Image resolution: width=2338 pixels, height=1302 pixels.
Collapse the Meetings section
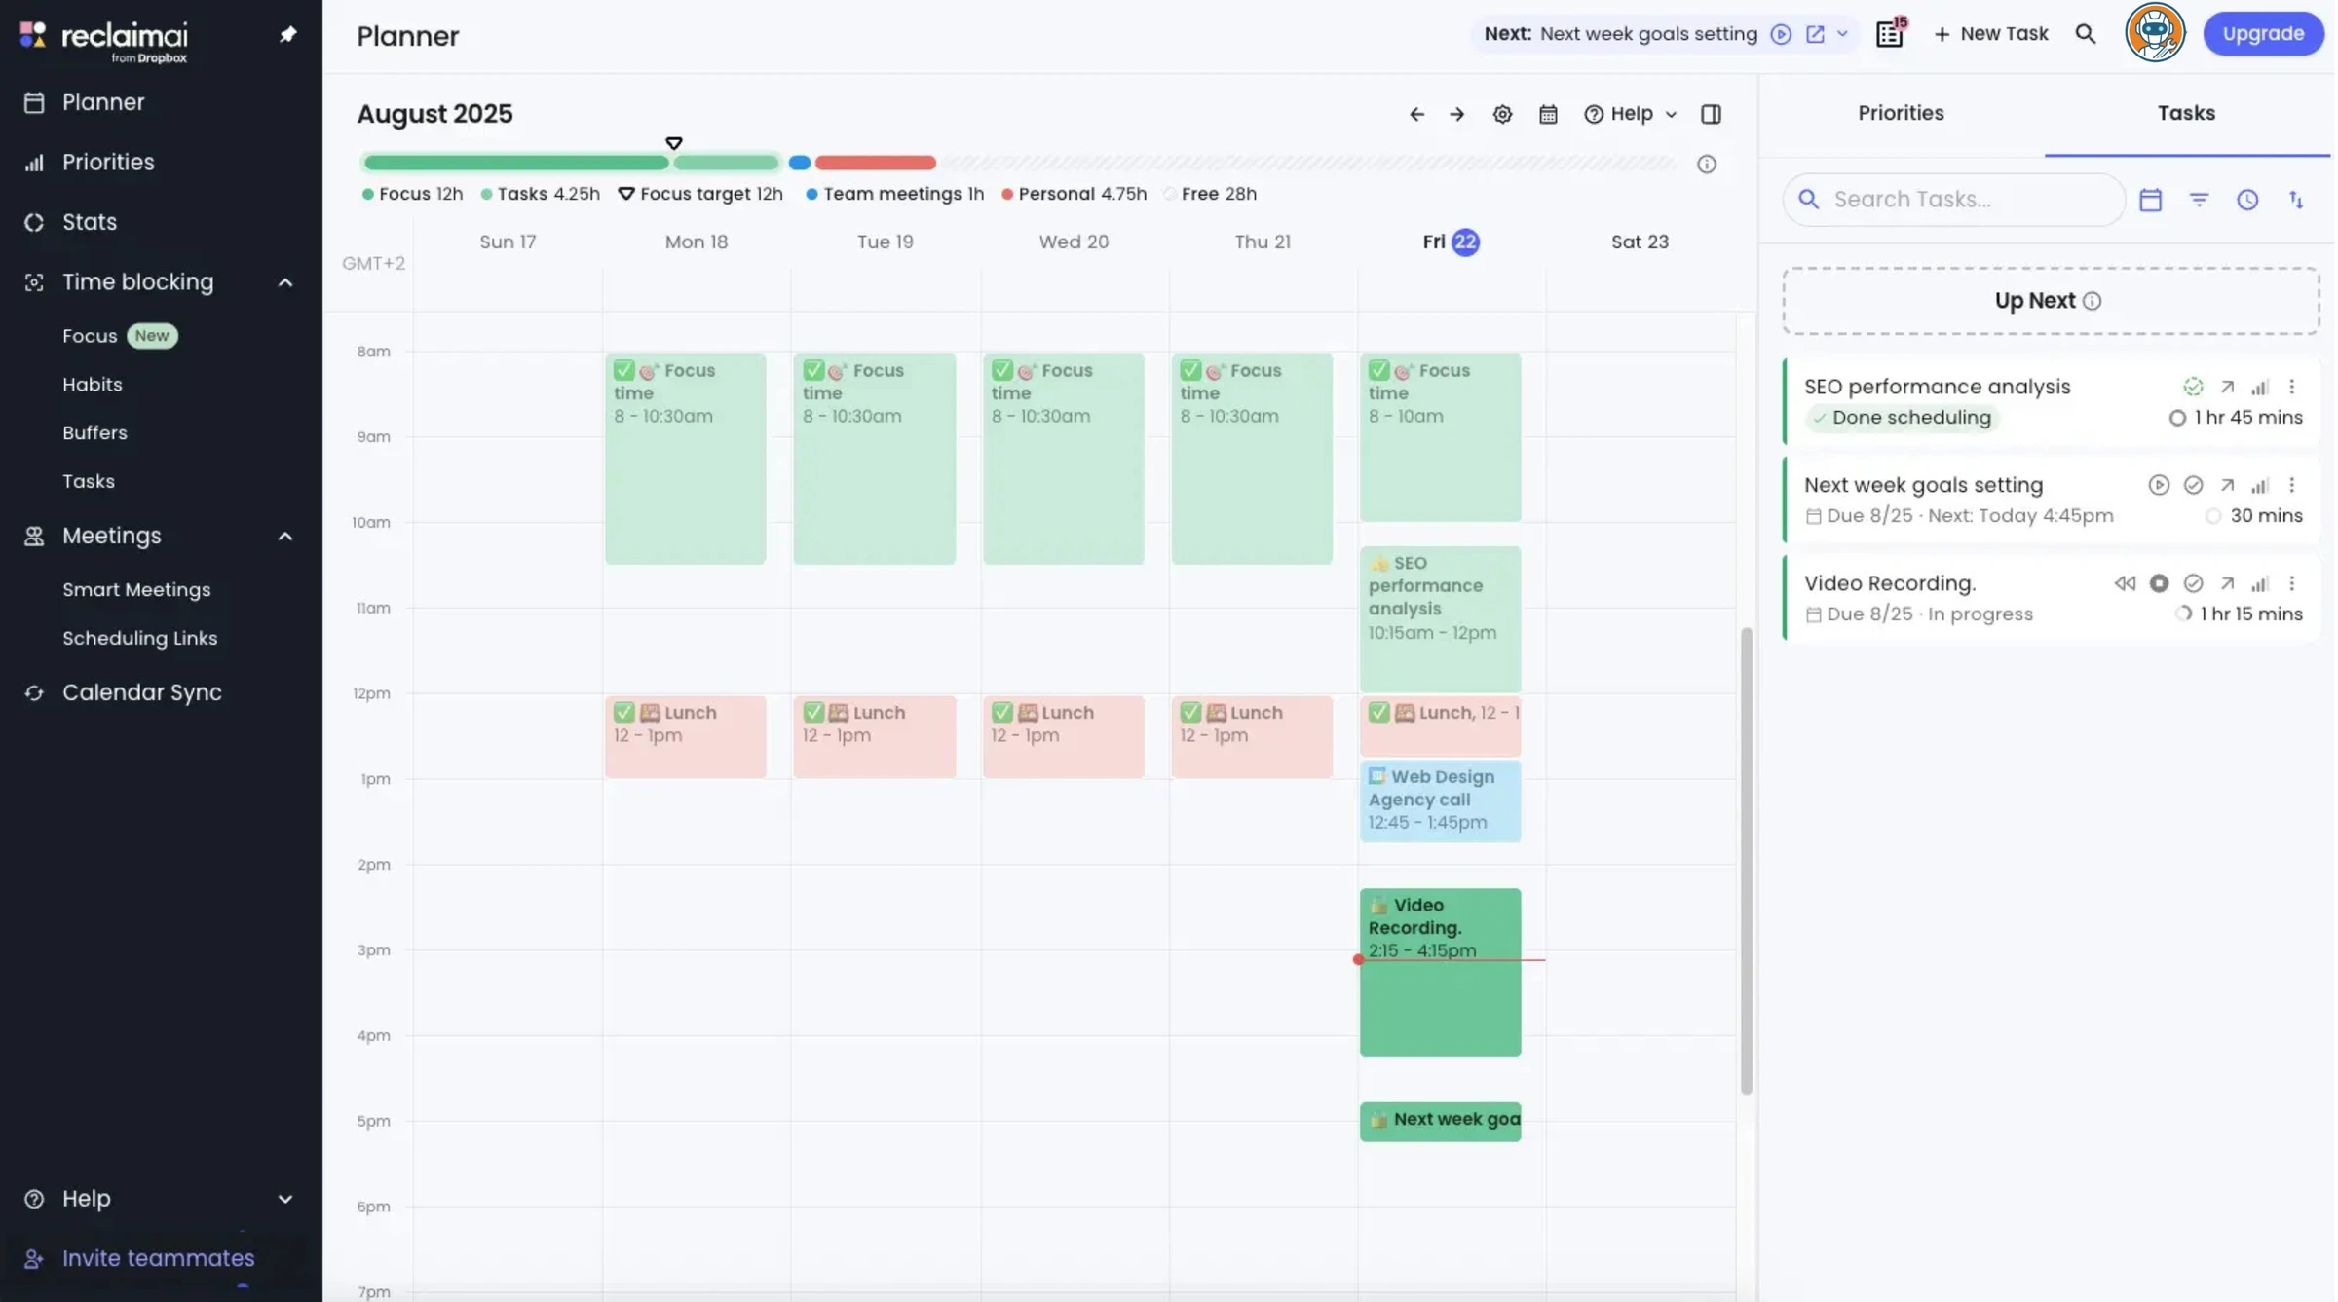point(284,536)
